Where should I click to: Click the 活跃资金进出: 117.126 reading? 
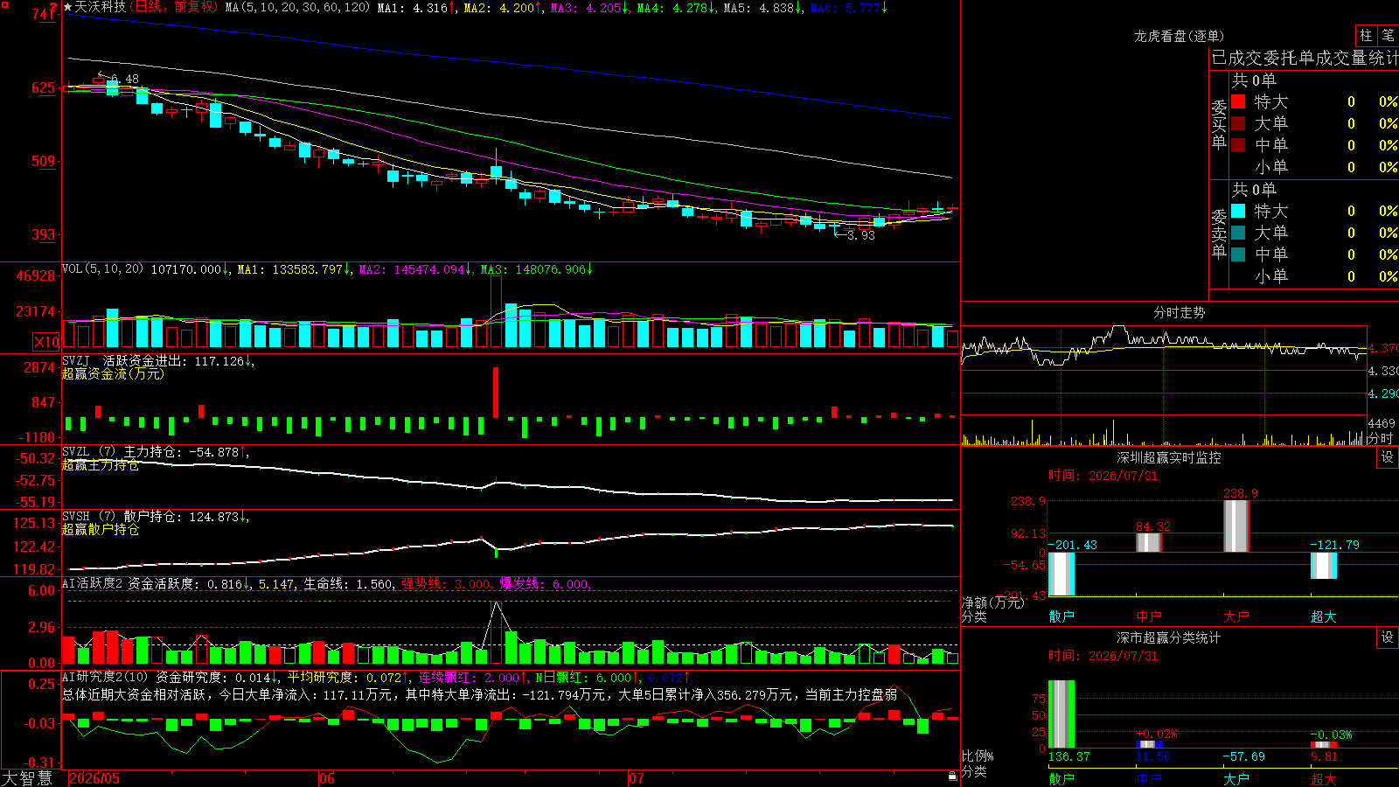pyautogui.click(x=178, y=360)
